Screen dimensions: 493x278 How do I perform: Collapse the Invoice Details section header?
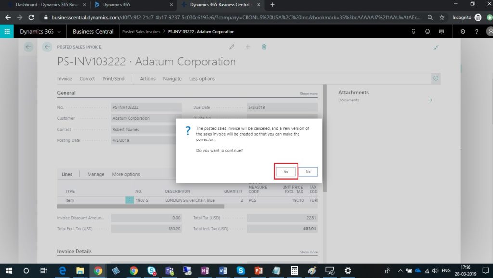74,251
